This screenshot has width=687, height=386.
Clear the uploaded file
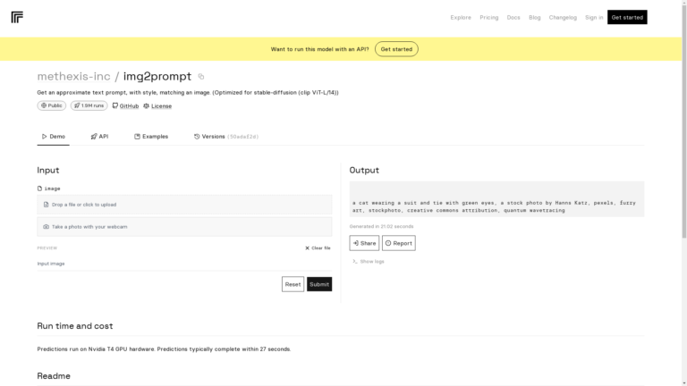point(318,248)
